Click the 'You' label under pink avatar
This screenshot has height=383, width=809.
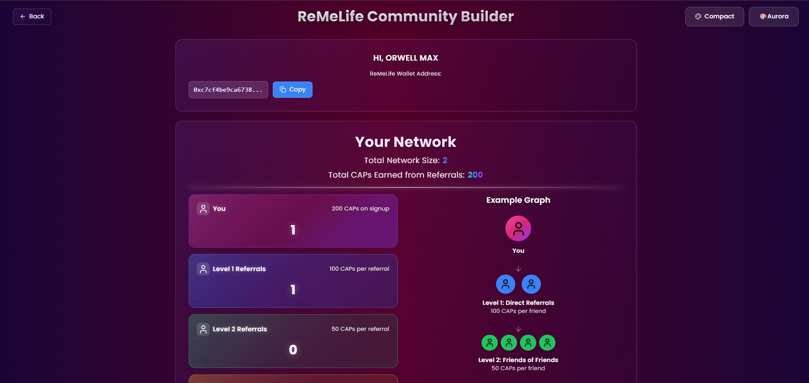(x=518, y=251)
